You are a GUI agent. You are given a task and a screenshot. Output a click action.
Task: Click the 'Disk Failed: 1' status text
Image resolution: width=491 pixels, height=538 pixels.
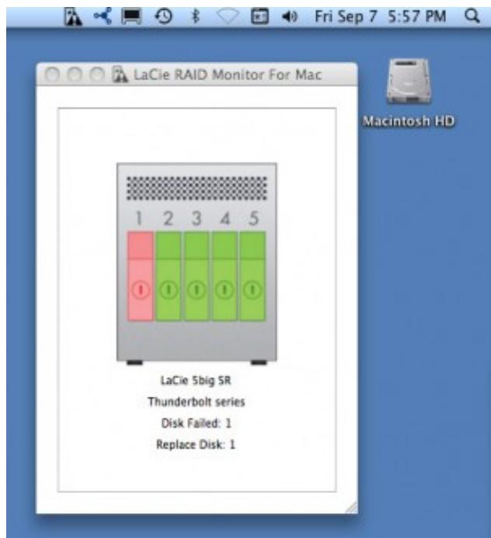coord(196,423)
